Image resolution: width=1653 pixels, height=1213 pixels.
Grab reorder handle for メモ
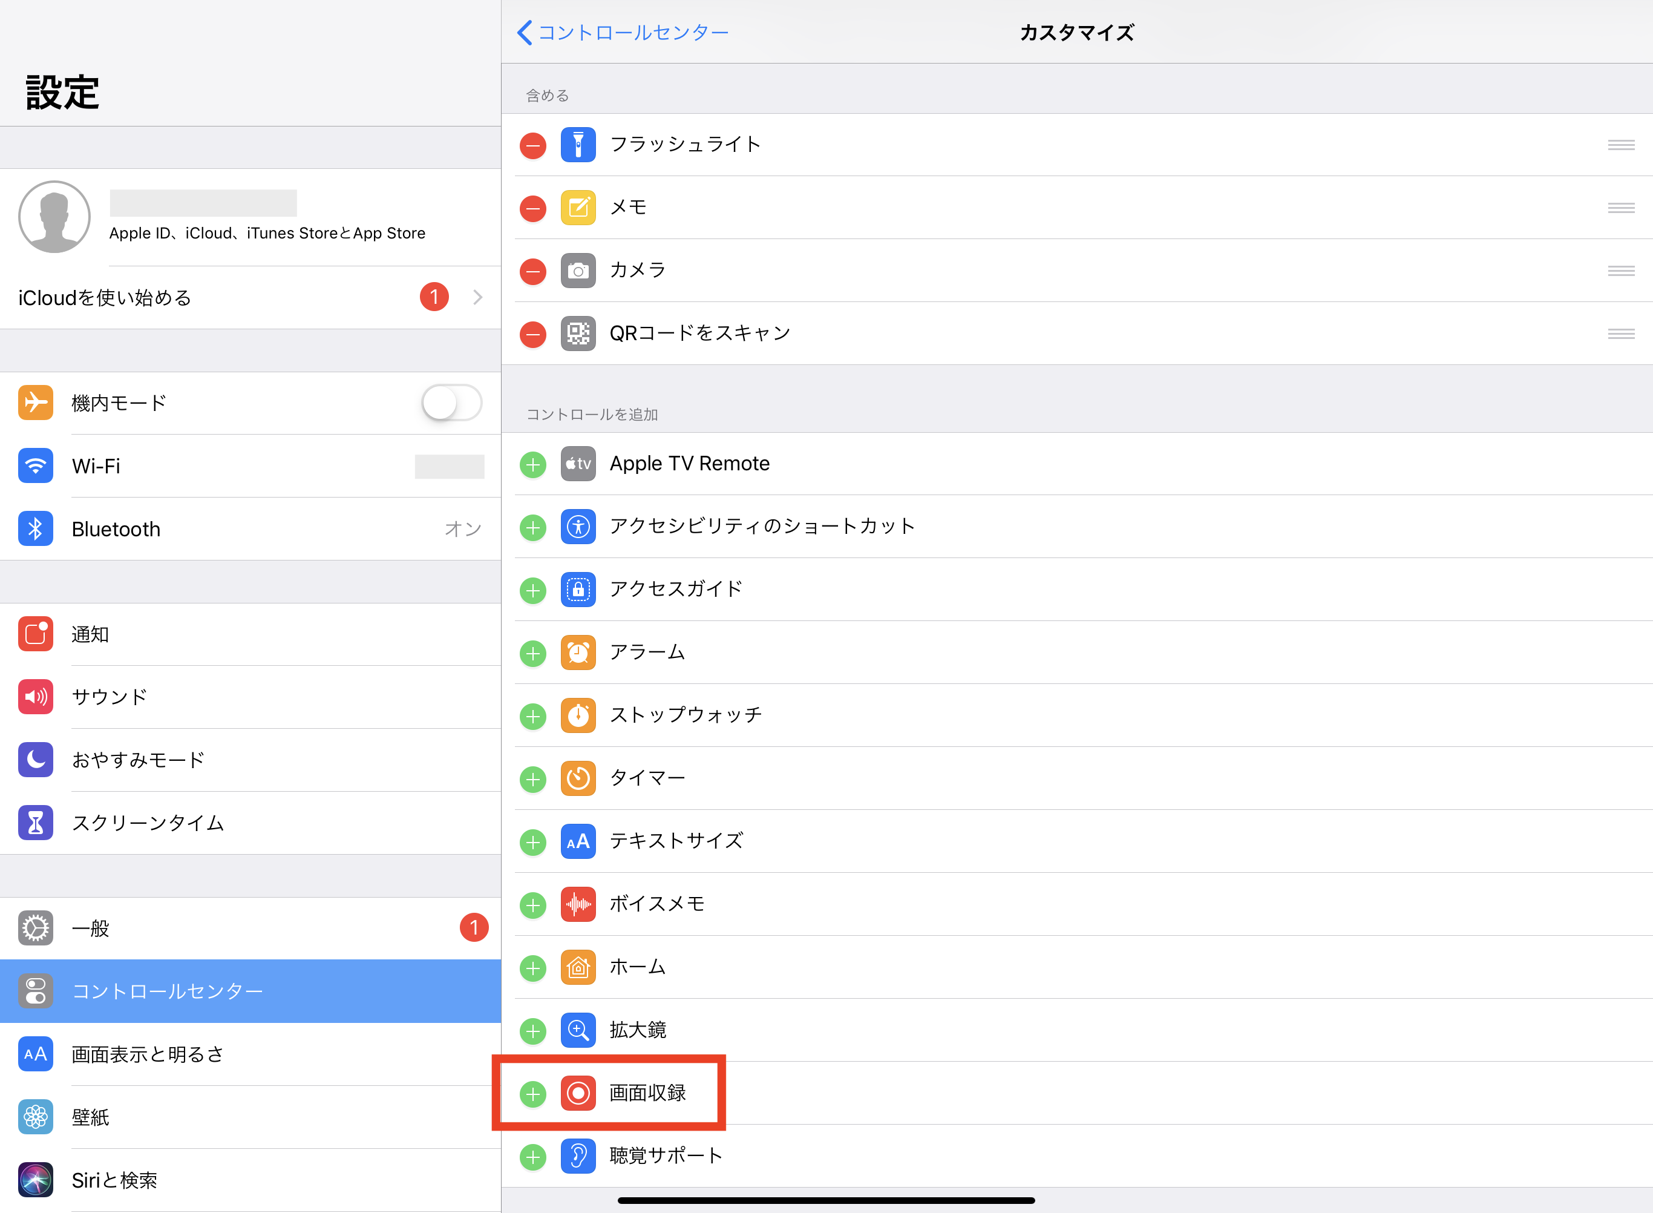click(x=1621, y=209)
